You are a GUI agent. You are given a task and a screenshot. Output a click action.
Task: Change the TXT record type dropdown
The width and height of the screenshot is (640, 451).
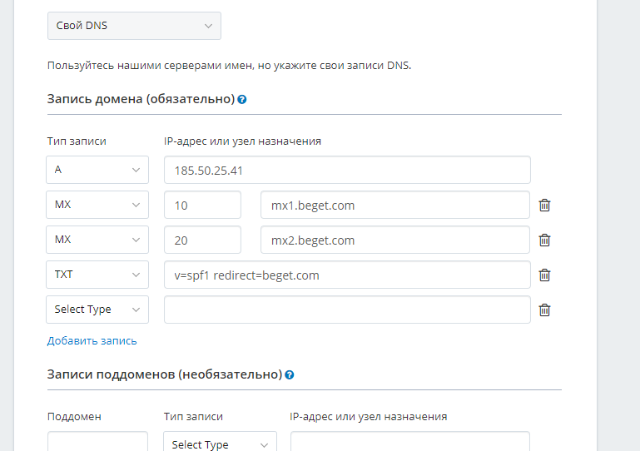tap(97, 275)
